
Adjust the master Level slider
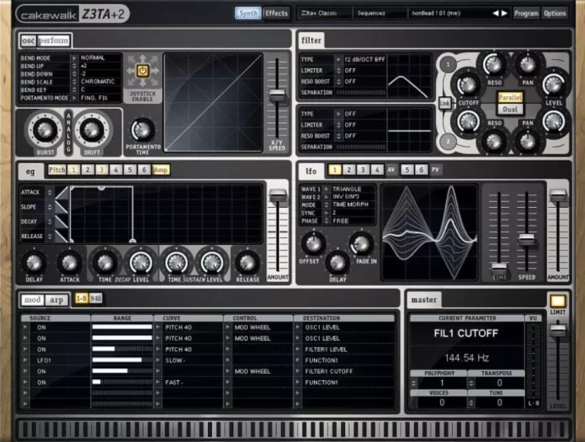pyautogui.click(x=557, y=330)
